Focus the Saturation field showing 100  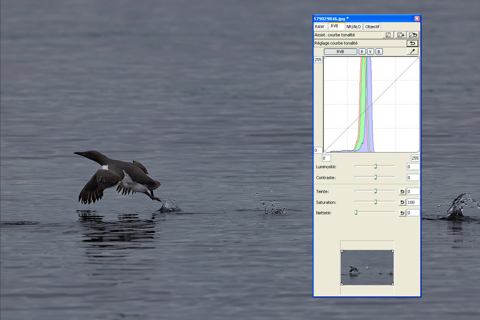click(413, 202)
